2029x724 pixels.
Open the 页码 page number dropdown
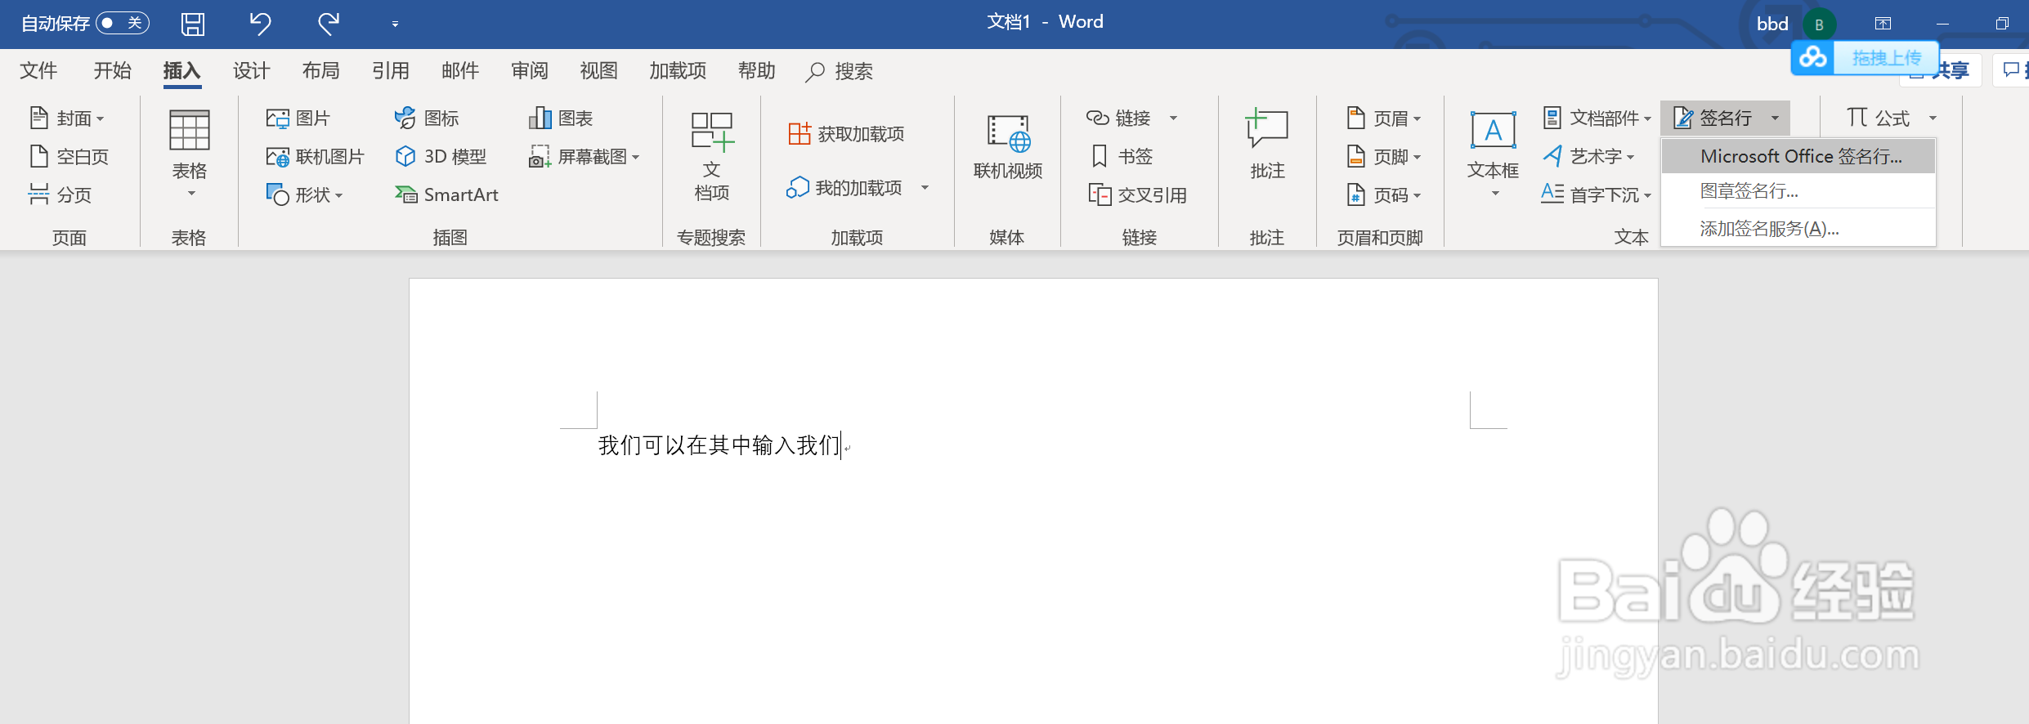point(1384,194)
